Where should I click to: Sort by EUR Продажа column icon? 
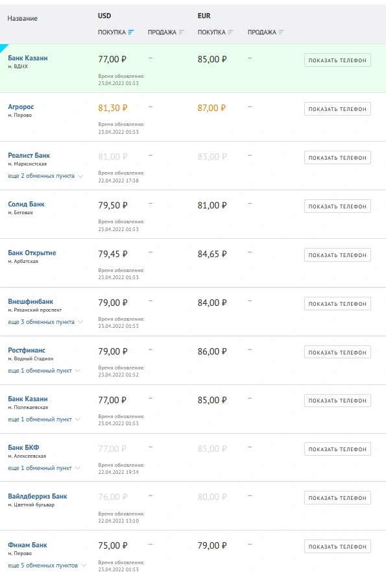pos(281,32)
